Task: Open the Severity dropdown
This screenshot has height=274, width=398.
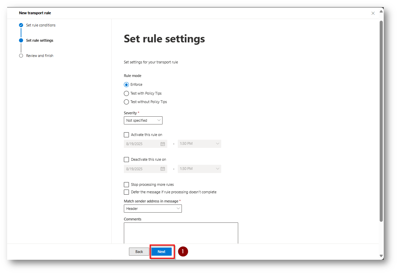Action: point(143,120)
